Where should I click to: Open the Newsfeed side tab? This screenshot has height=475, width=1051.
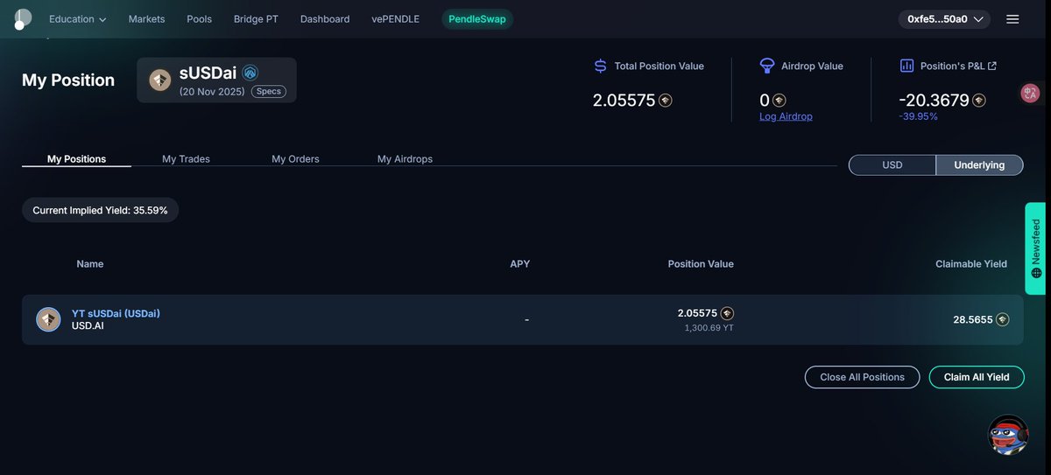tap(1035, 248)
